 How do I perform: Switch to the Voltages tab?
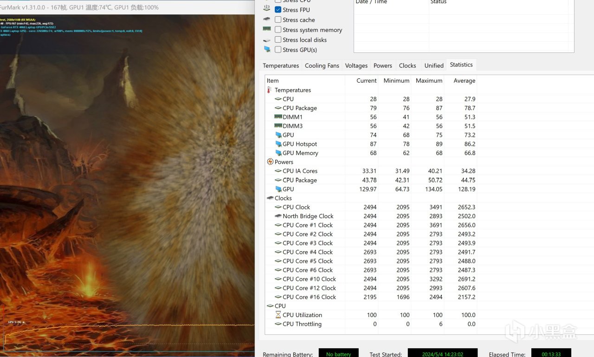pyautogui.click(x=356, y=65)
